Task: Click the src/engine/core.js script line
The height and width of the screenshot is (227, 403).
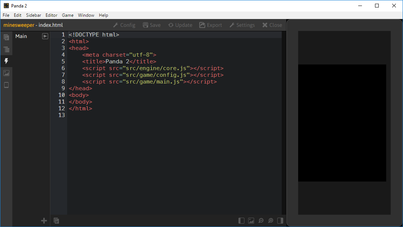Action: (x=153, y=68)
